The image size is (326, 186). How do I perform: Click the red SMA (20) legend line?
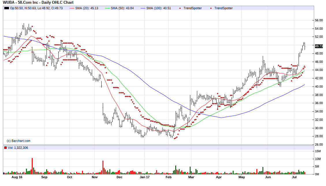72,8
